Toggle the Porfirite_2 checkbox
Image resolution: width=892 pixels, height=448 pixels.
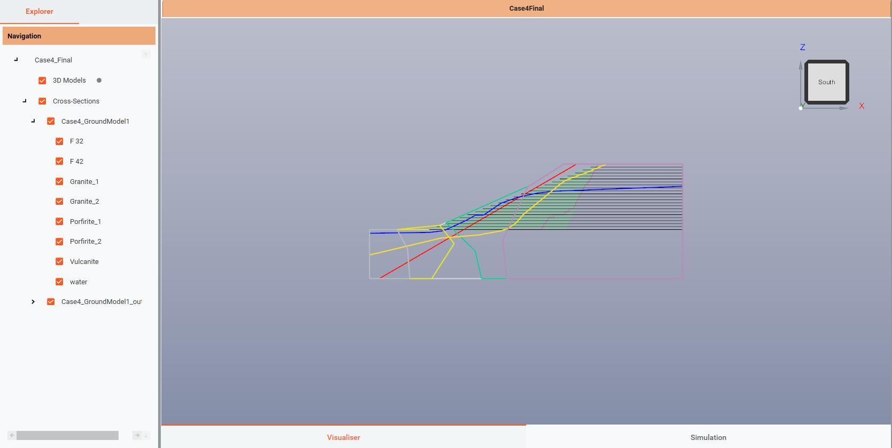point(59,242)
